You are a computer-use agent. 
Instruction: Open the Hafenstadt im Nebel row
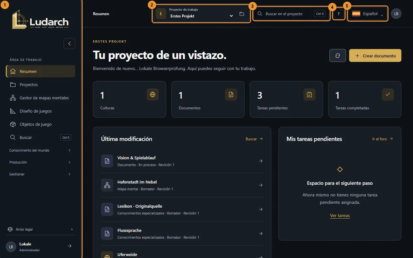tap(182, 185)
